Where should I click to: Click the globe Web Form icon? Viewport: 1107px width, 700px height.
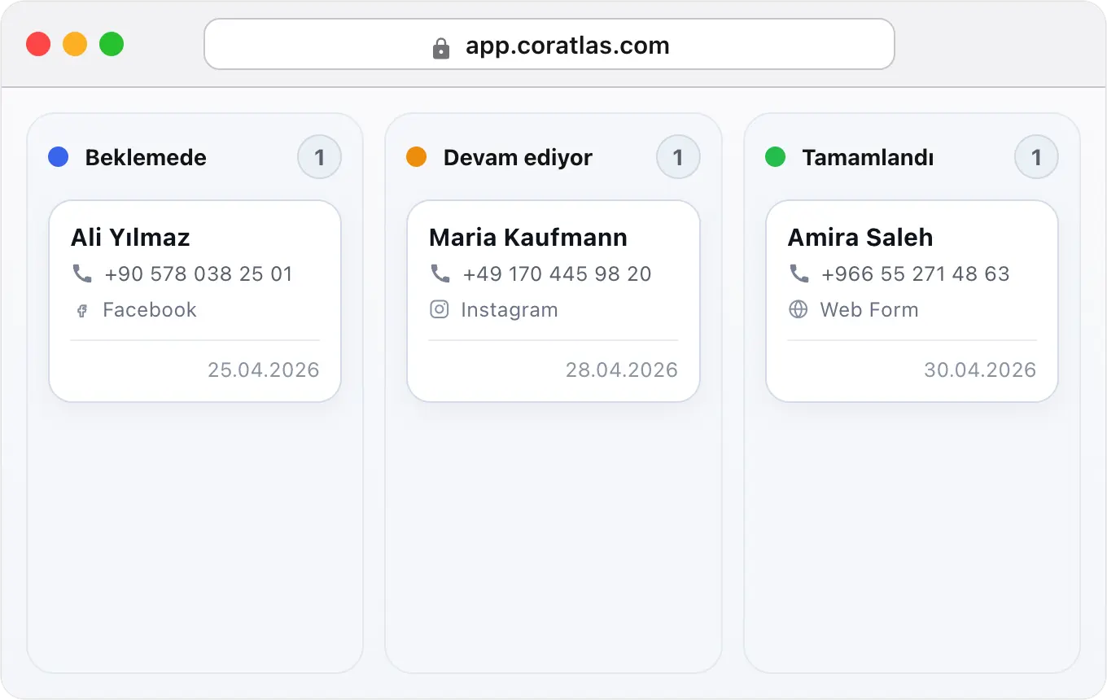[x=799, y=309]
